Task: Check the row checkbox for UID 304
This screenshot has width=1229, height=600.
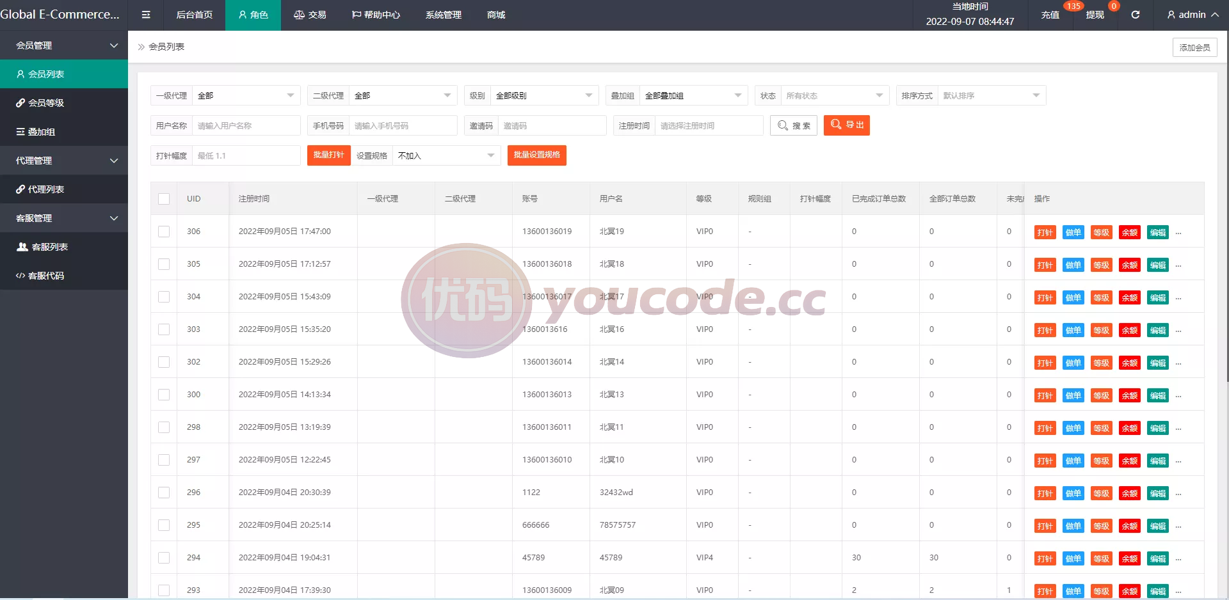Action: pyautogui.click(x=164, y=297)
